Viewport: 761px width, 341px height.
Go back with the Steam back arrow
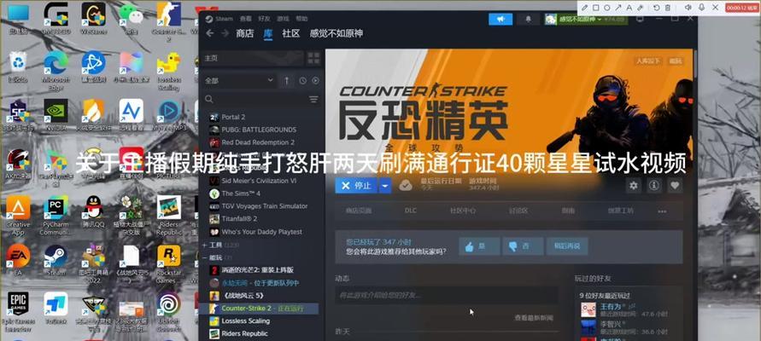point(209,33)
